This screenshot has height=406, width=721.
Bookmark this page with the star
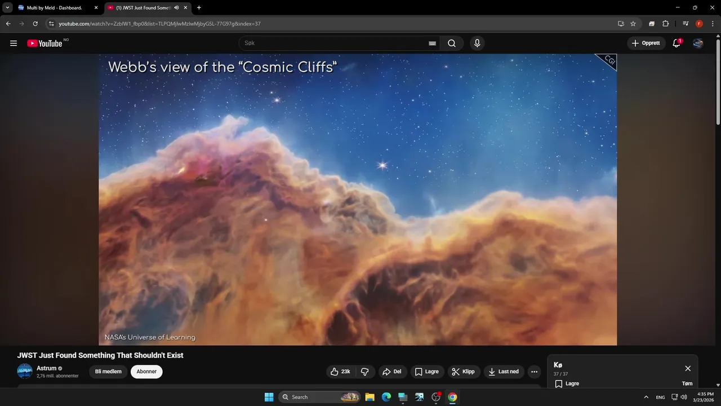pyautogui.click(x=633, y=24)
